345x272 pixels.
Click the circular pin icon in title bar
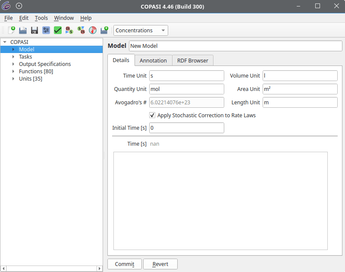point(19,6)
